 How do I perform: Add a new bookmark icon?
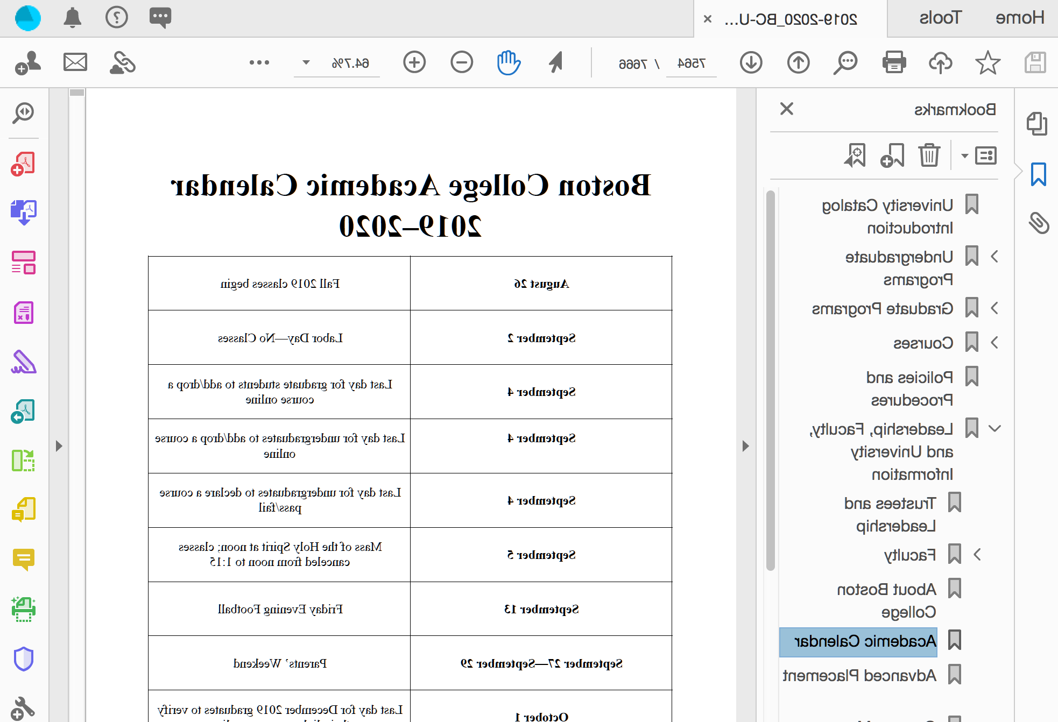click(x=892, y=155)
